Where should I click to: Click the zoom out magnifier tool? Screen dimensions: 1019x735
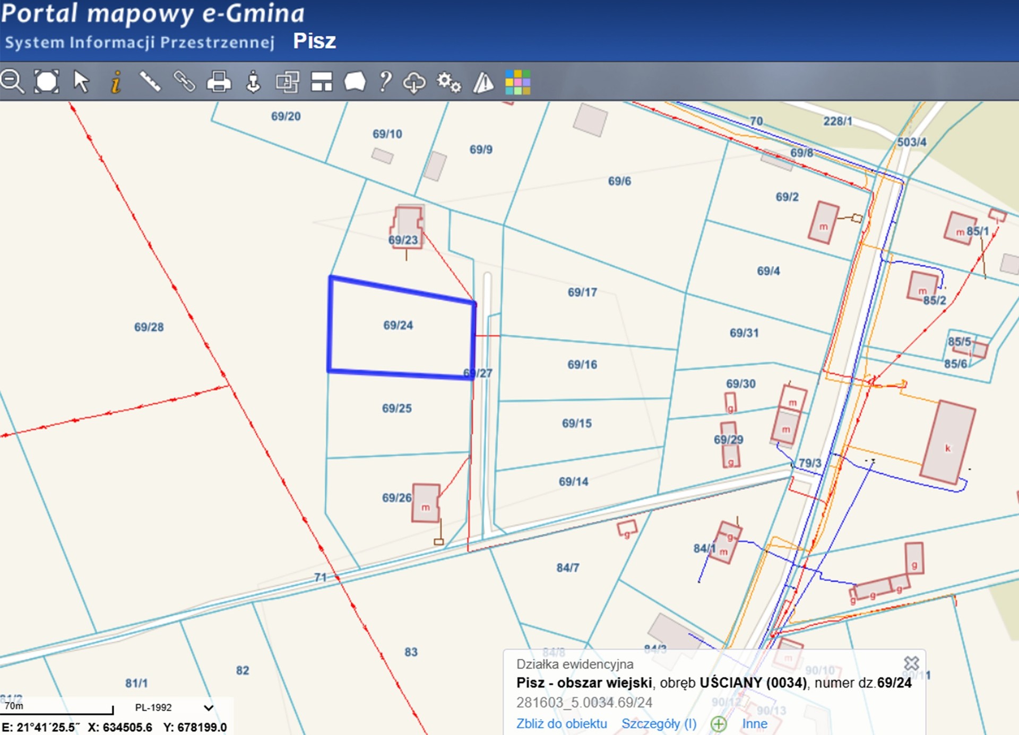(x=12, y=82)
